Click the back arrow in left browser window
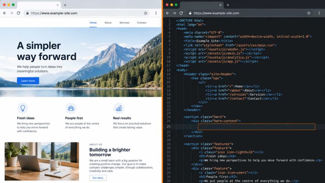 point(5,13)
